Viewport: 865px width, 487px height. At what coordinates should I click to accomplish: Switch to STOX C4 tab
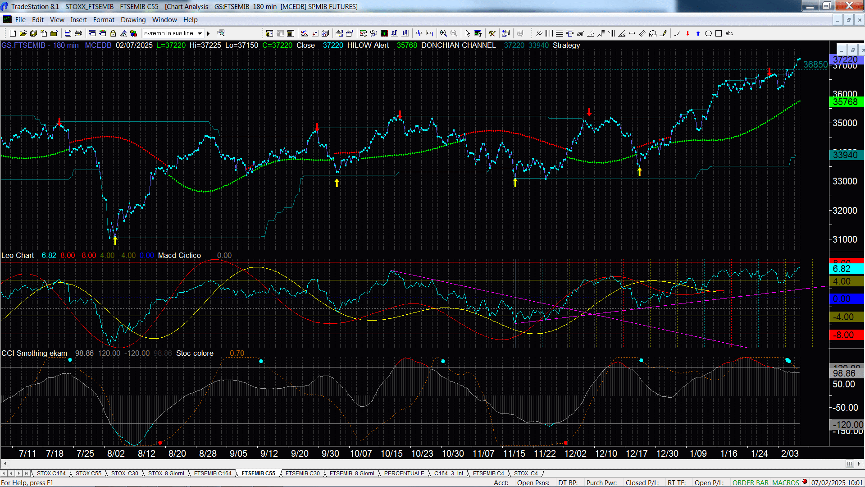[x=526, y=473]
